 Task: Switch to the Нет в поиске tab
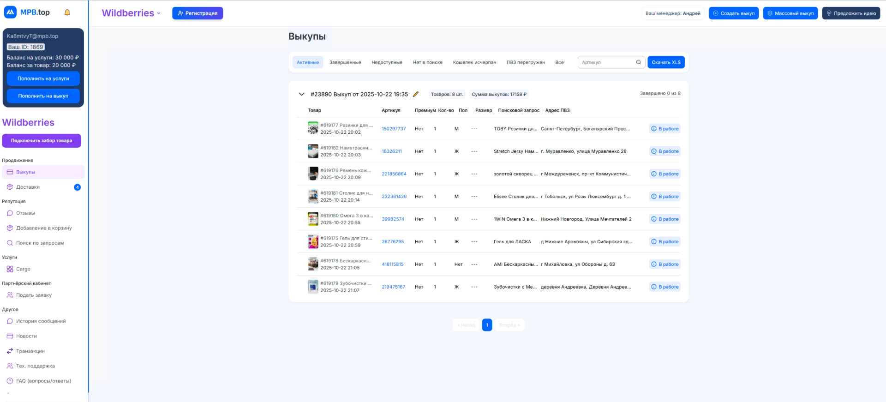(427, 62)
